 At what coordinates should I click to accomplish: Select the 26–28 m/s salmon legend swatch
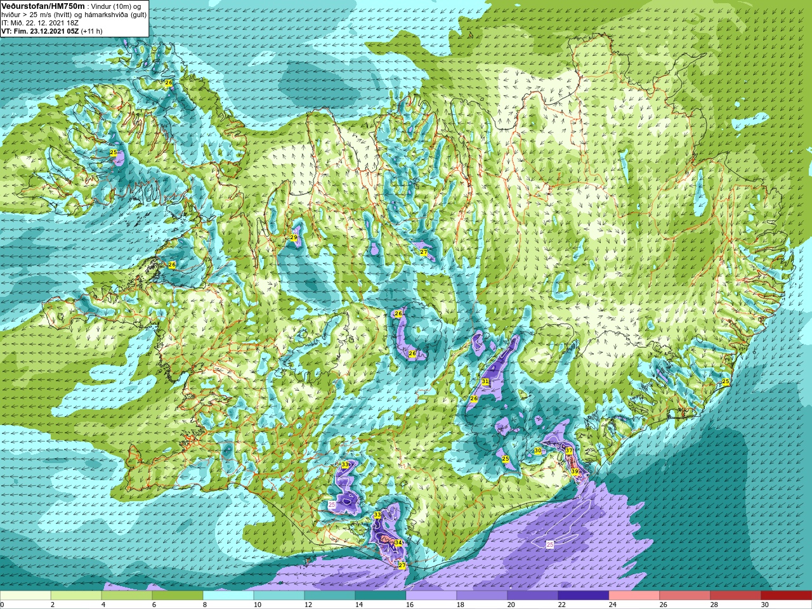[x=685, y=595]
